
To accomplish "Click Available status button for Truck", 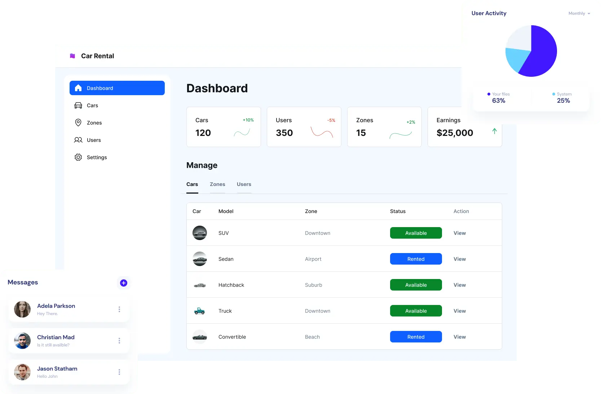I will (416, 311).
